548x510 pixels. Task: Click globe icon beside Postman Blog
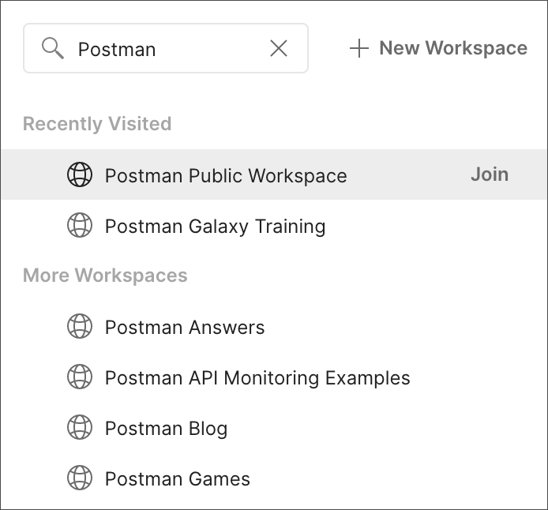click(x=80, y=427)
